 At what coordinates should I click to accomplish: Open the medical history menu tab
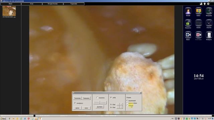pyautogui.click(x=53, y=4)
